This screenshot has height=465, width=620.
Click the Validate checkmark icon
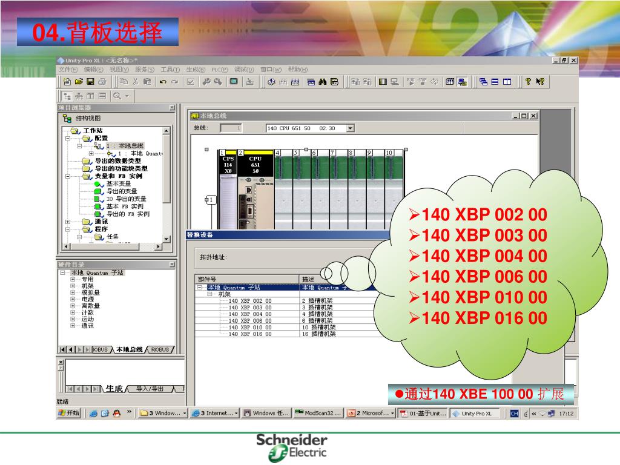point(191,82)
